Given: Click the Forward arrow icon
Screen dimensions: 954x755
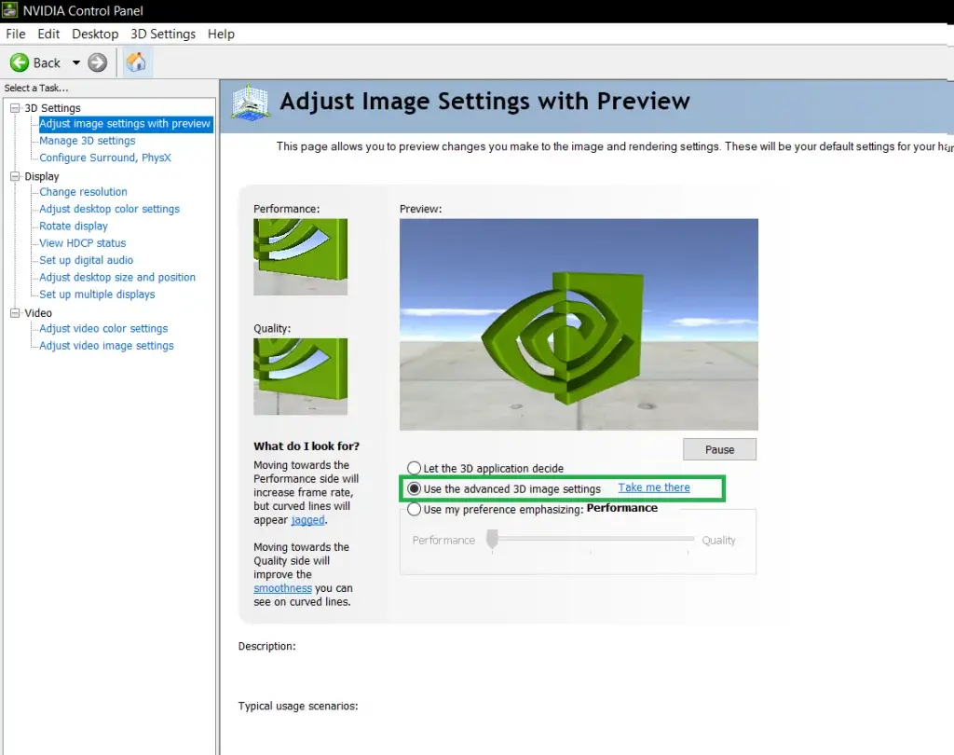Looking at the screenshot, I should [x=97, y=62].
